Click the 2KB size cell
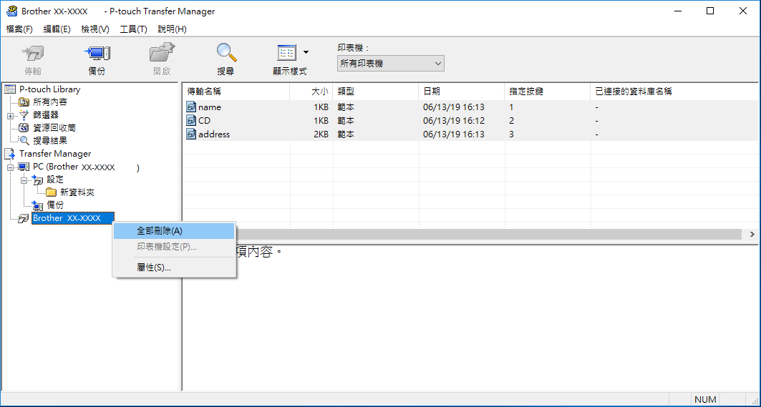The height and width of the screenshot is (407, 761). tap(321, 134)
